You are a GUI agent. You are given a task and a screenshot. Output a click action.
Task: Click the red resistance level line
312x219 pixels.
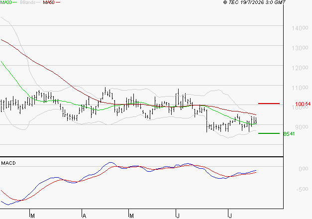[x=269, y=104]
